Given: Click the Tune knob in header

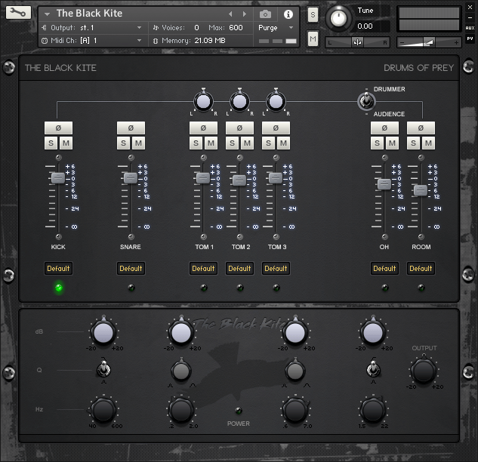Looking at the screenshot, I should [340, 17].
